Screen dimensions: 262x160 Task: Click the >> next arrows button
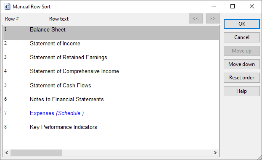[213, 18]
